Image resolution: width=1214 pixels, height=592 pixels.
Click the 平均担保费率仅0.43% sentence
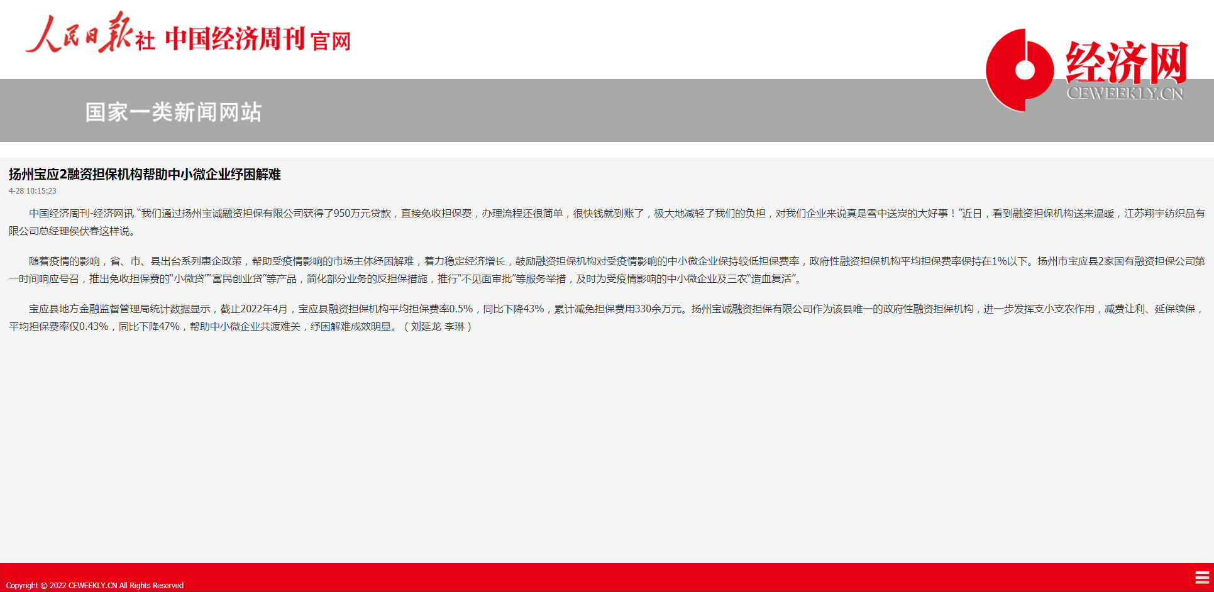(x=58, y=326)
